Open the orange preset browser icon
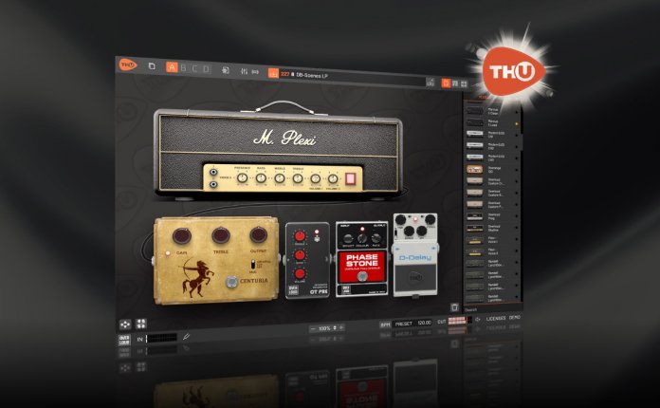This screenshot has height=408, width=660. 273,73
